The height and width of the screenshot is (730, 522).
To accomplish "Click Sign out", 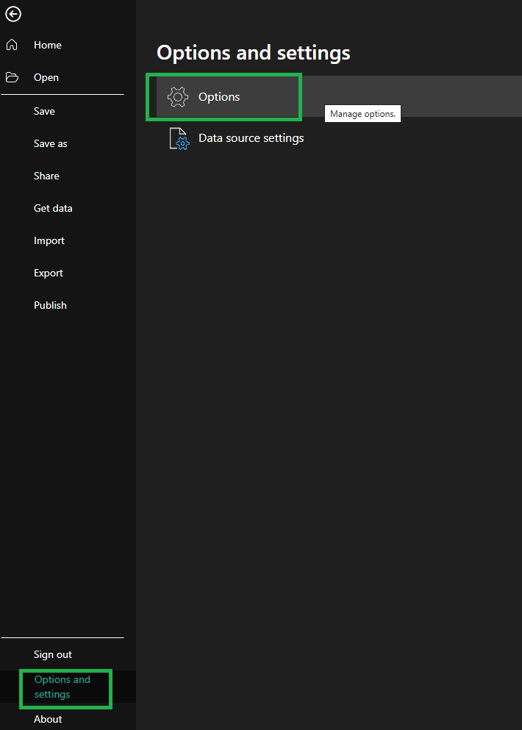I will [x=53, y=654].
